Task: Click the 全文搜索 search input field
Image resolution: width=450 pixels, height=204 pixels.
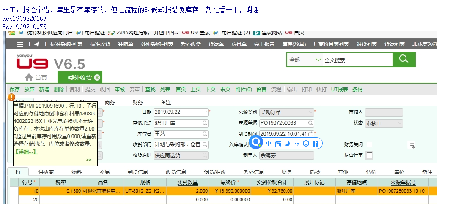Action: pos(357,60)
